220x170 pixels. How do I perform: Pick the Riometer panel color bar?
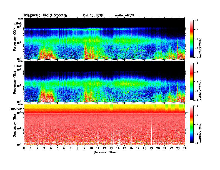tap(191, 124)
